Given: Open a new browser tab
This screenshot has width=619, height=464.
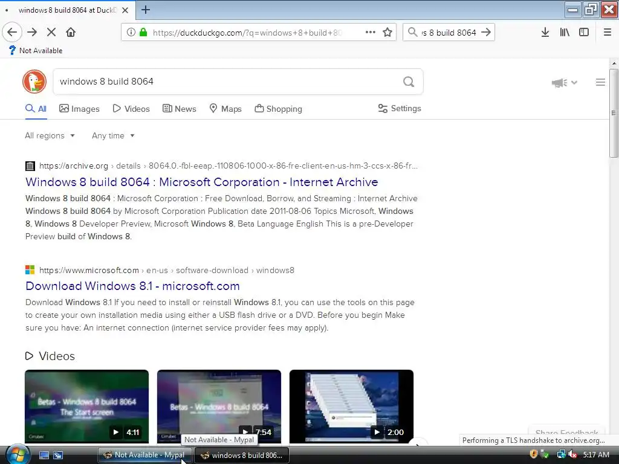Looking at the screenshot, I should point(146,10).
